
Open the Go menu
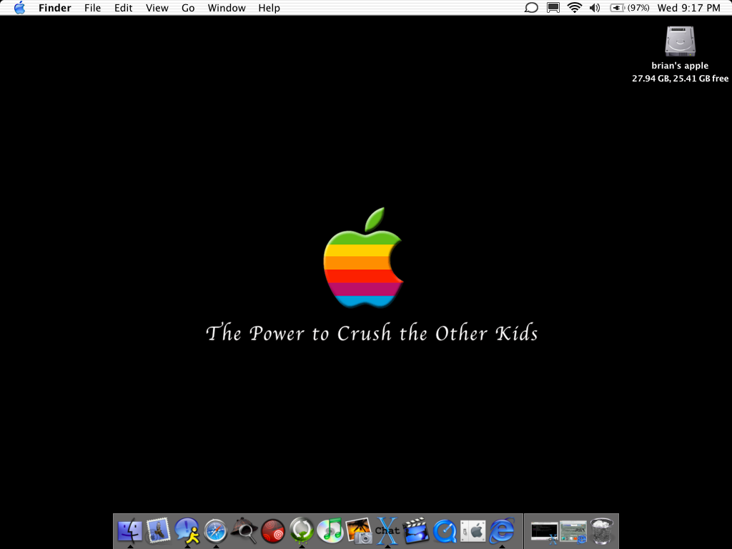188,8
